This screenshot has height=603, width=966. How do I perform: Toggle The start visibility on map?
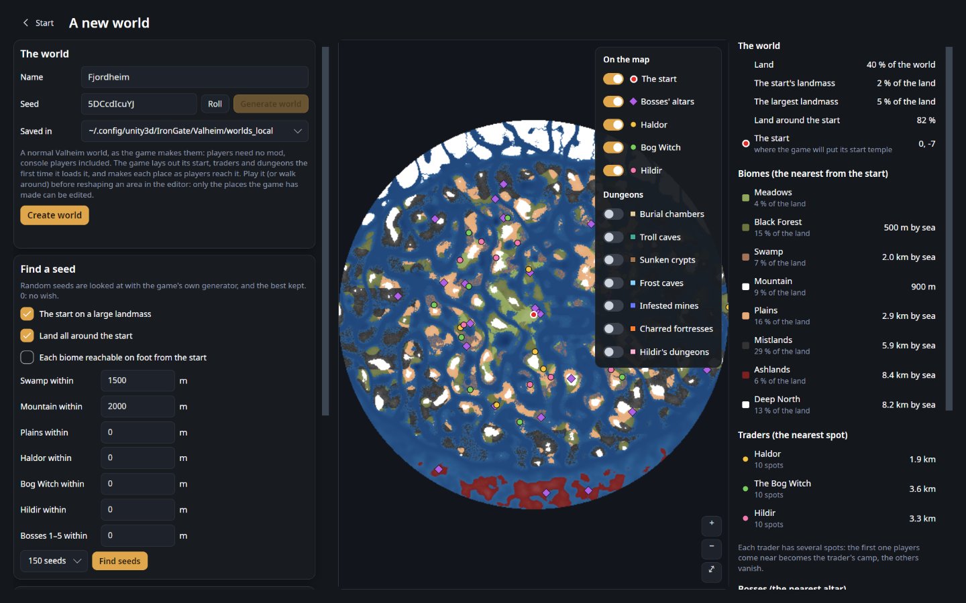point(613,79)
